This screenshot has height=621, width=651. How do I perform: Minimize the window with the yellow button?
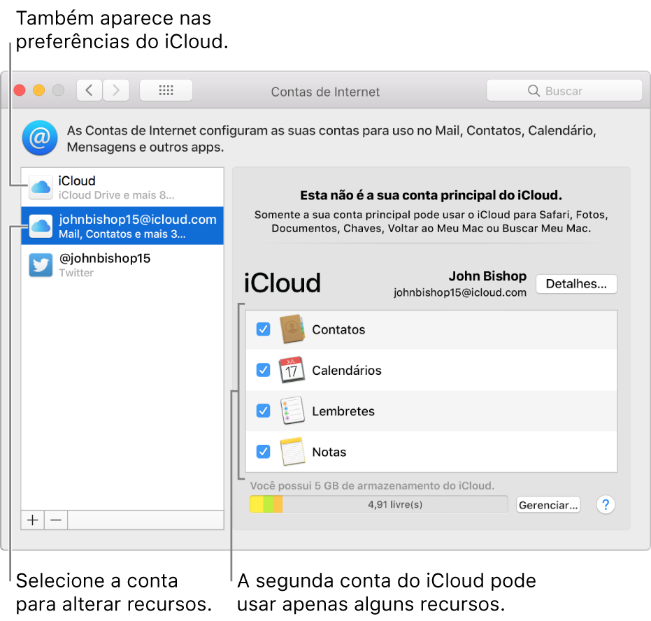coord(39,90)
